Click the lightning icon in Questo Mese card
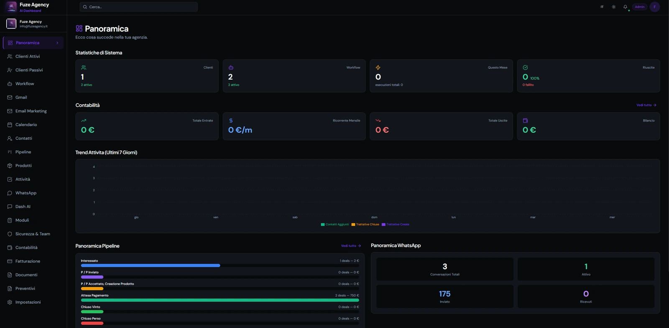This screenshot has height=328, width=669. [x=378, y=68]
